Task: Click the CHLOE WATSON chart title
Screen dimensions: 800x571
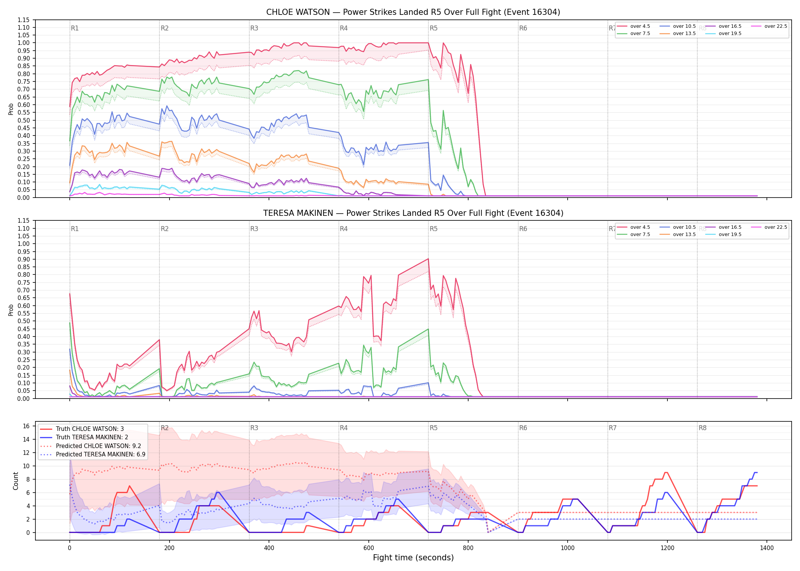Action: (x=413, y=12)
